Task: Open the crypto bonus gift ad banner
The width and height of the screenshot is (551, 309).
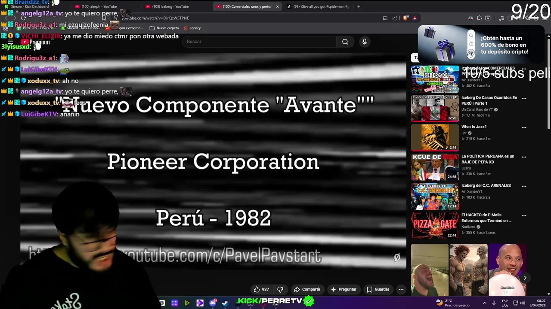Action: click(x=481, y=45)
